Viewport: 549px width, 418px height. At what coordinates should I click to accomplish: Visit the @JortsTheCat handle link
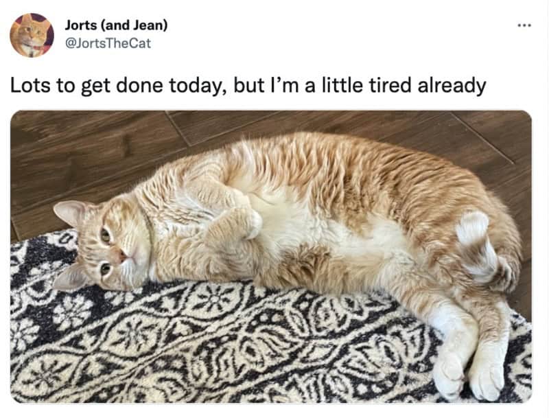108,43
